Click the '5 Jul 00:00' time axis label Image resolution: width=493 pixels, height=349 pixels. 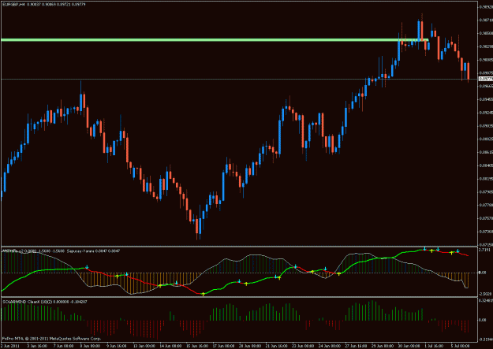click(x=461, y=346)
